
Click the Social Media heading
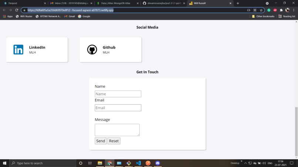[x=147, y=27]
